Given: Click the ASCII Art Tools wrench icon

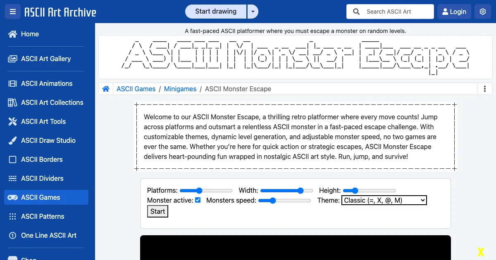Looking at the screenshot, I should [12, 122].
